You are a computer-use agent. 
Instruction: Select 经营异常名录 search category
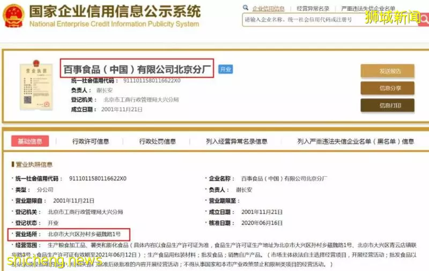click(x=313, y=9)
